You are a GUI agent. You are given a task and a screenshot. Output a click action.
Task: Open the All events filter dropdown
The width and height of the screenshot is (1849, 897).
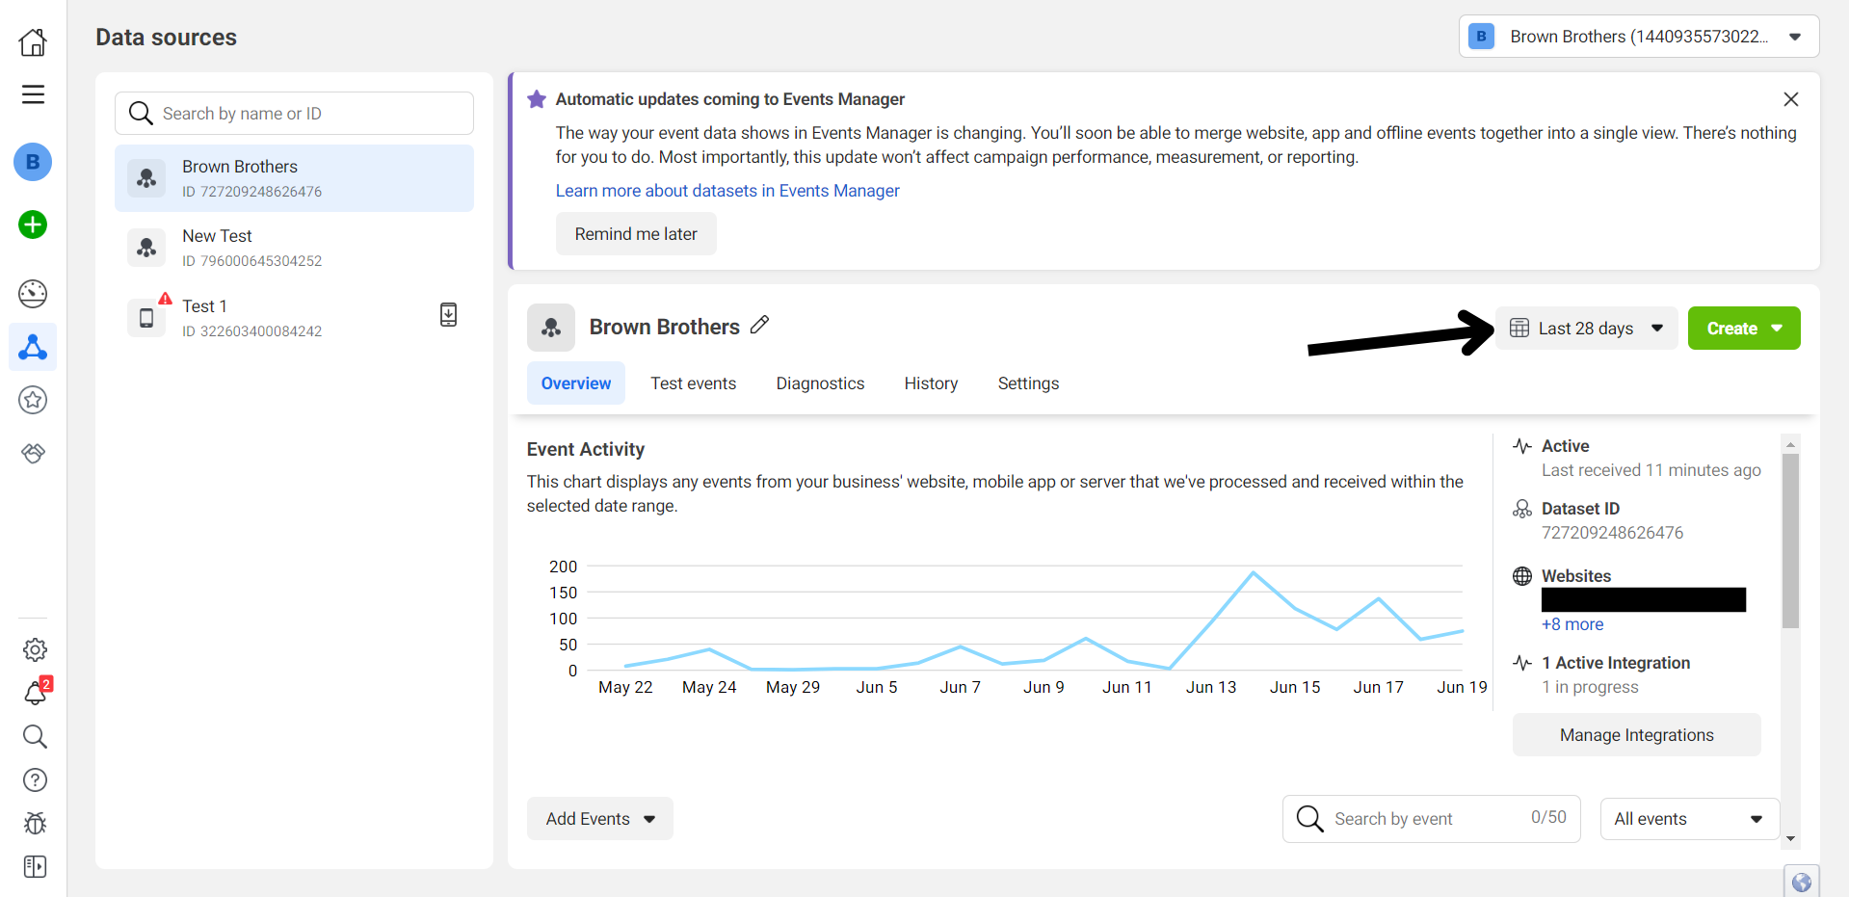click(1689, 819)
